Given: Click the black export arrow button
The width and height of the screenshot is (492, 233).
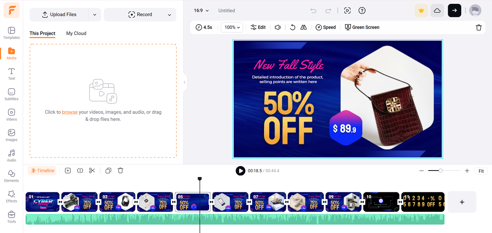Looking at the screenshot, I should (x=454, y=11).
